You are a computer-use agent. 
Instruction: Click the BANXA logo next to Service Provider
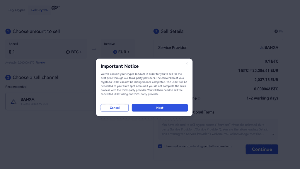(x=262, y=48)
